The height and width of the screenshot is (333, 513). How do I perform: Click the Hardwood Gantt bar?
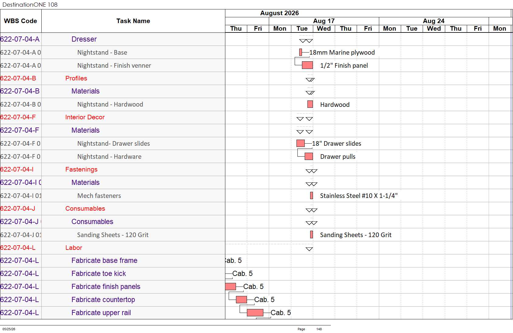(x=310, y=104)
